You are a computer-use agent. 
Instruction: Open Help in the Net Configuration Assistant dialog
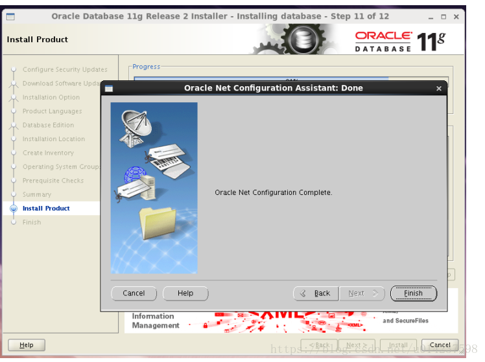coord(185,293)
